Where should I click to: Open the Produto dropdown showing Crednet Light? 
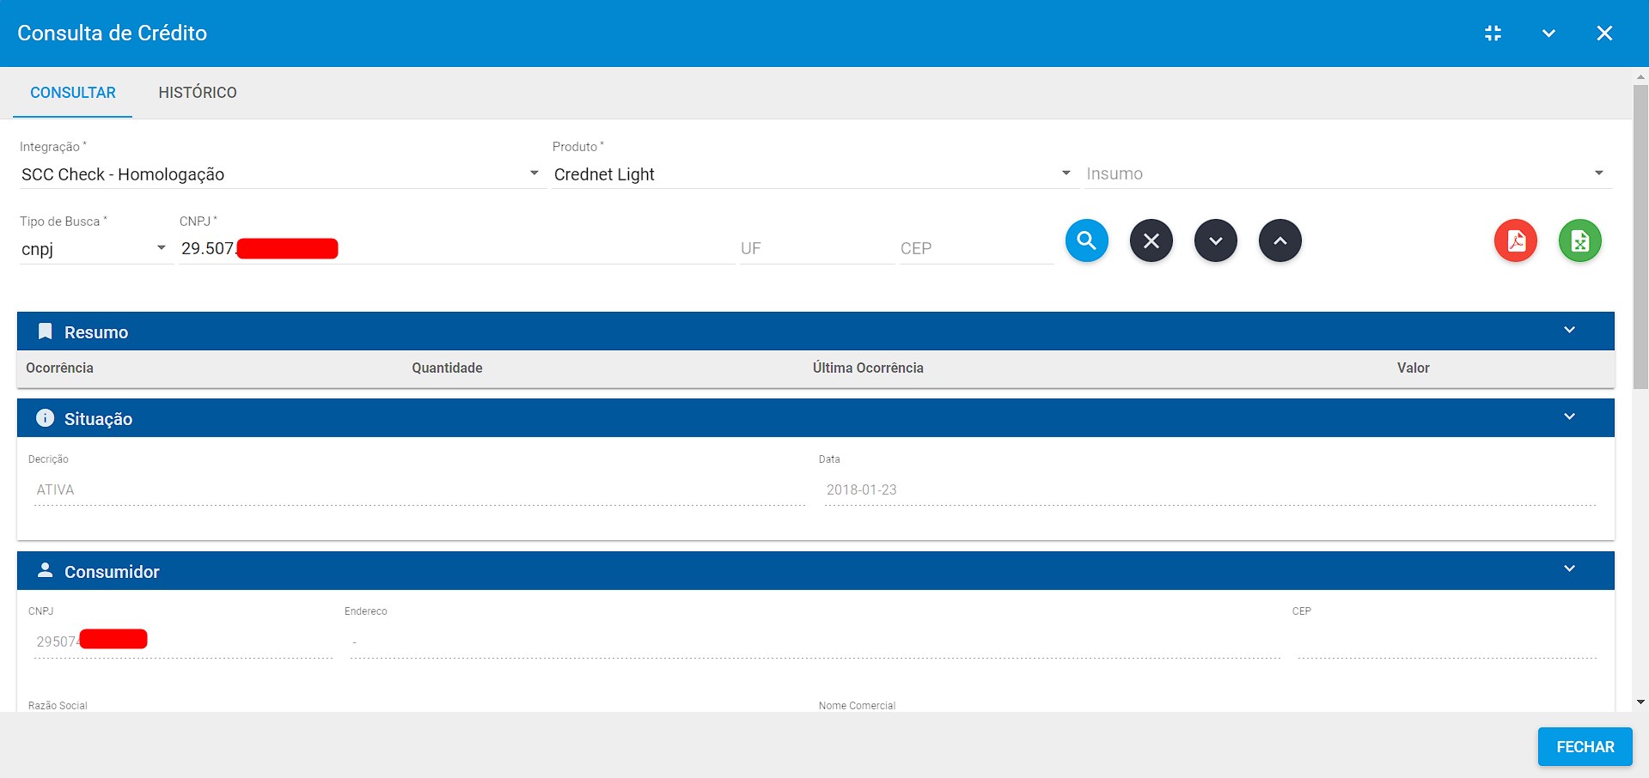[x=1066, y=173]
